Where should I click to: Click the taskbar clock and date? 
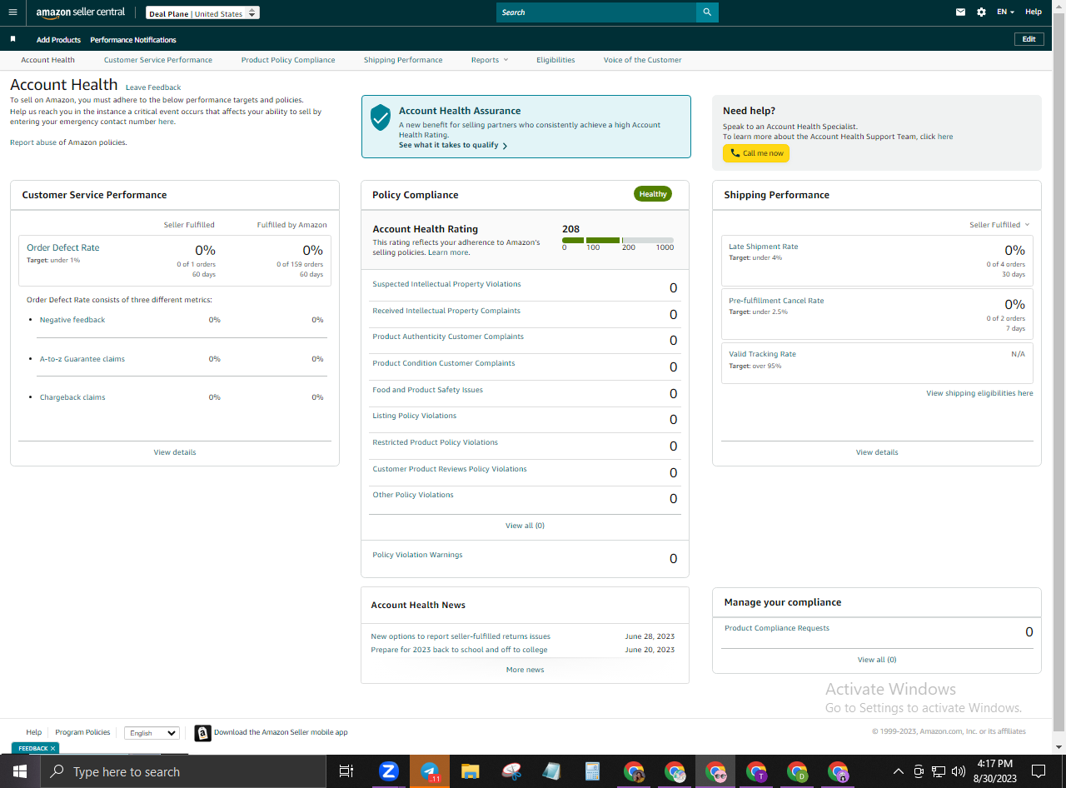[994, 771]
